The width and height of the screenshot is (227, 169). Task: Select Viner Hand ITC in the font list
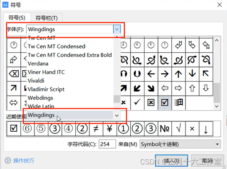(70, 72)
